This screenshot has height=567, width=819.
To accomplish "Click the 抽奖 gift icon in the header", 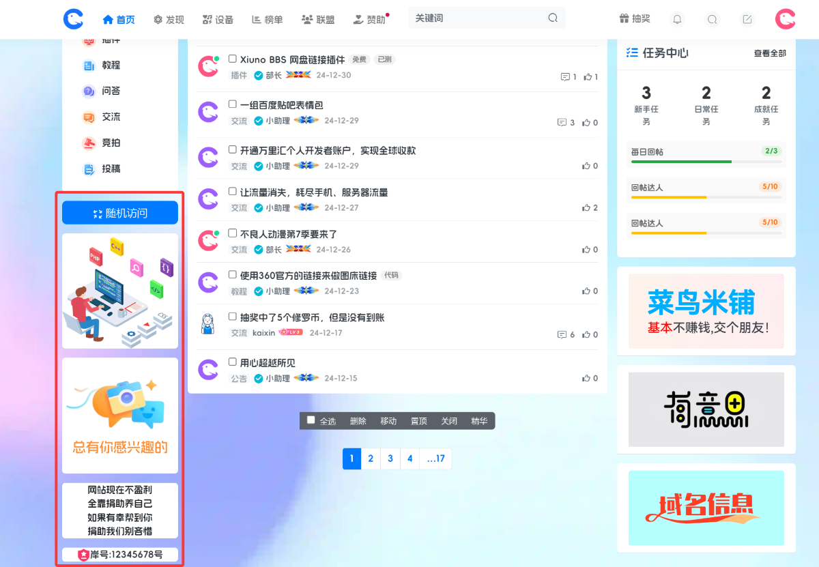I will (x=624, y=18).
